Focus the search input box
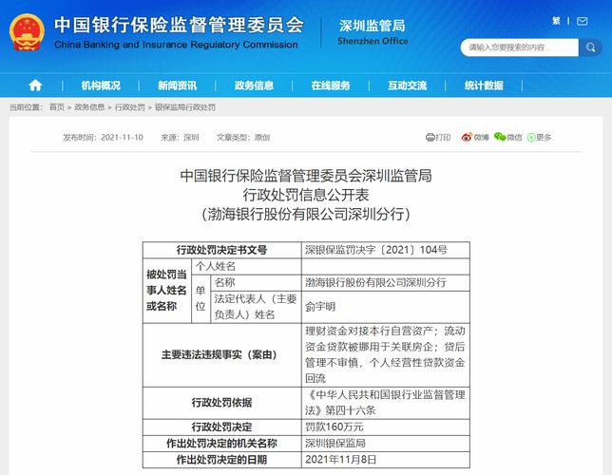The width and height of the screenshot is (612, 475). tap(519, 47)
